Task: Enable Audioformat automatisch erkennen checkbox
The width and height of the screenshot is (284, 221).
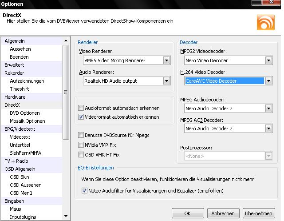Action: point(81,108)
